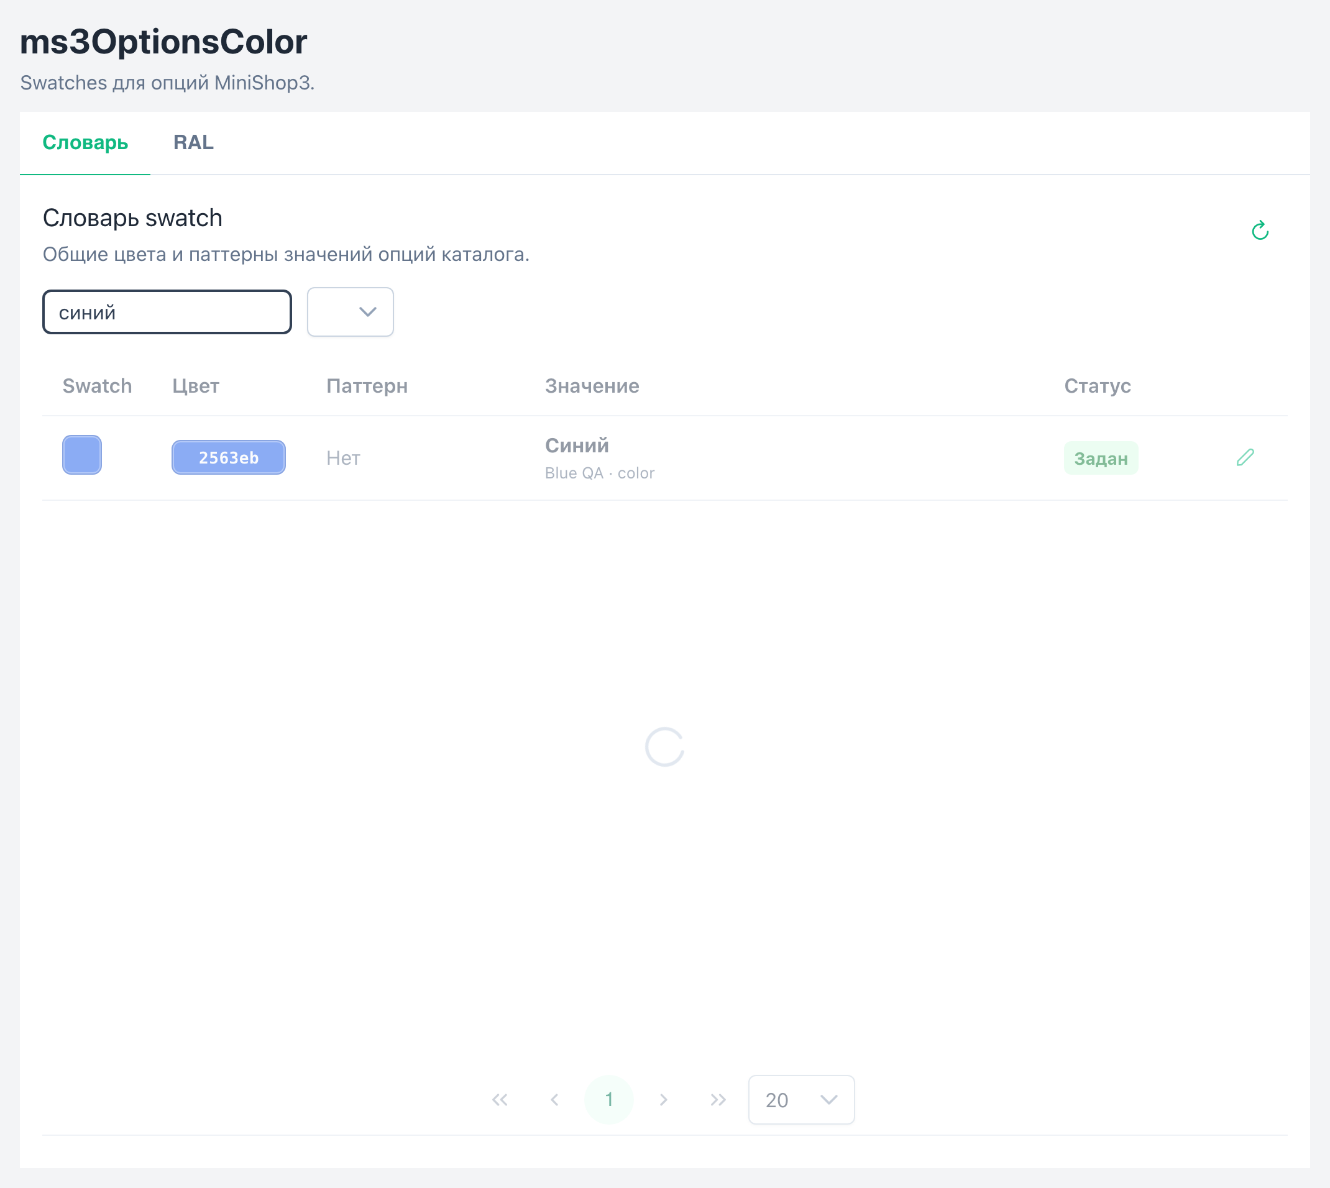The width and height of the screenshot is (1330, 1188).
Task: Click the Значение column header
Action: 592,386
